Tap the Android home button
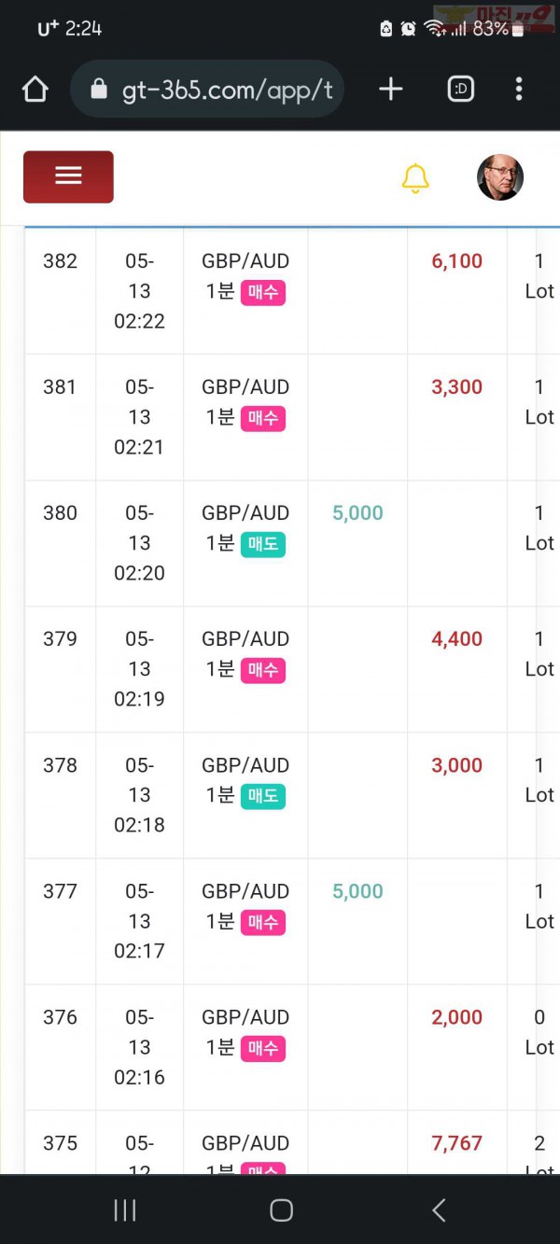 tap(281, 1210)
